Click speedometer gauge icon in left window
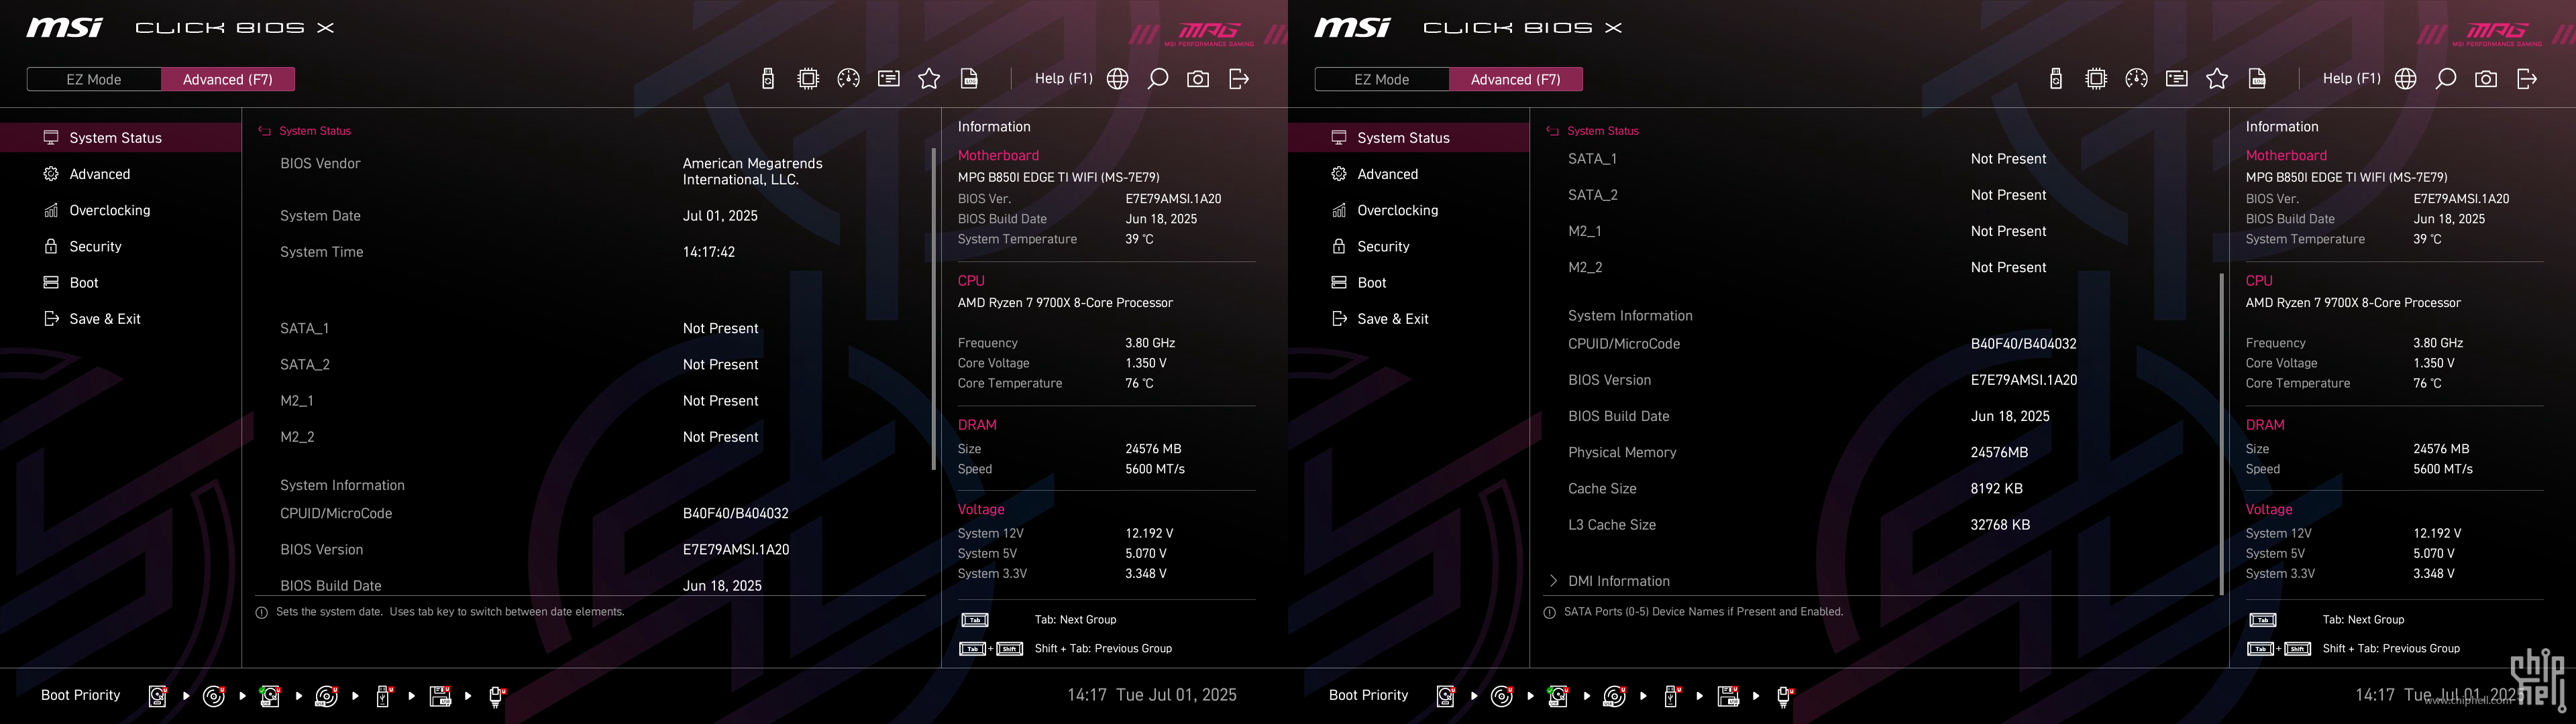 coord(848,79)
